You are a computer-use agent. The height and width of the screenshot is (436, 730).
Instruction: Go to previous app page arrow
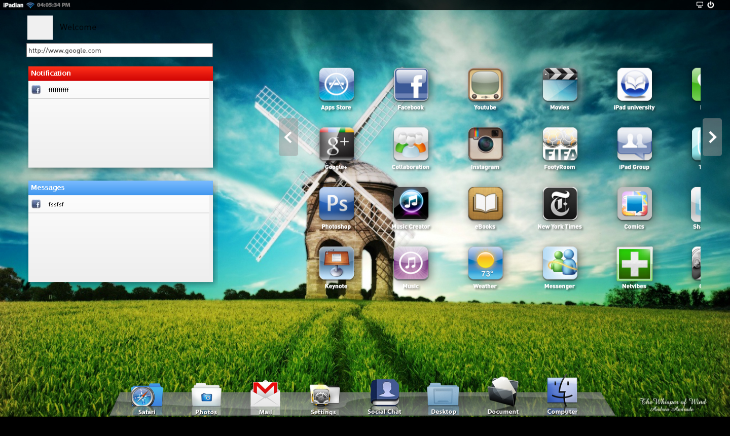coord(288,137)
